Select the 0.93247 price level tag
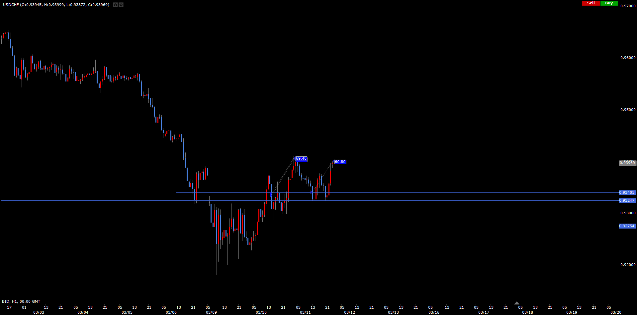Screen dimensions: 637x315 pos(627,200)
